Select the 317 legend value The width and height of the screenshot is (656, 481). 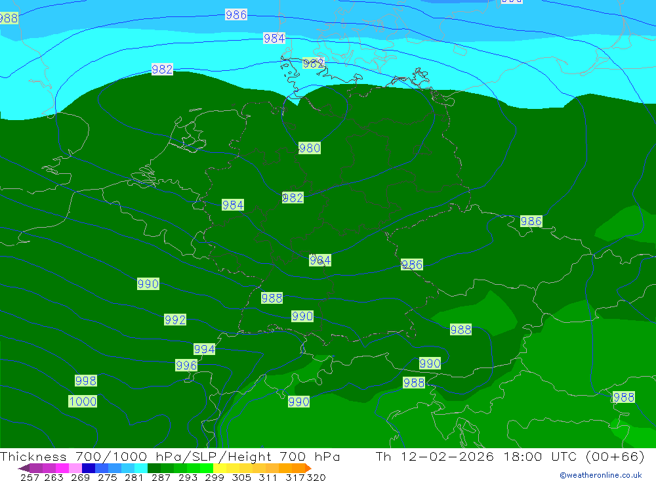coord(295,477)
